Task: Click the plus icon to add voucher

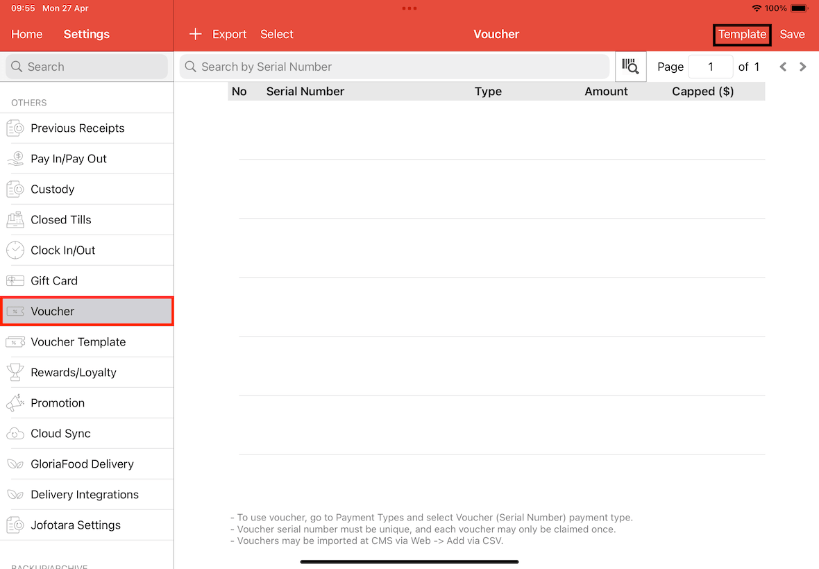Action: 195,34
